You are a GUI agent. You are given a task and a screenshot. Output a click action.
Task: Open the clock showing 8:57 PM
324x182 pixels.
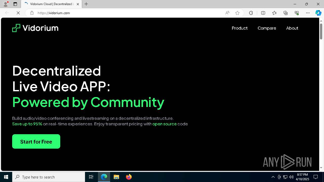(302, 177)
